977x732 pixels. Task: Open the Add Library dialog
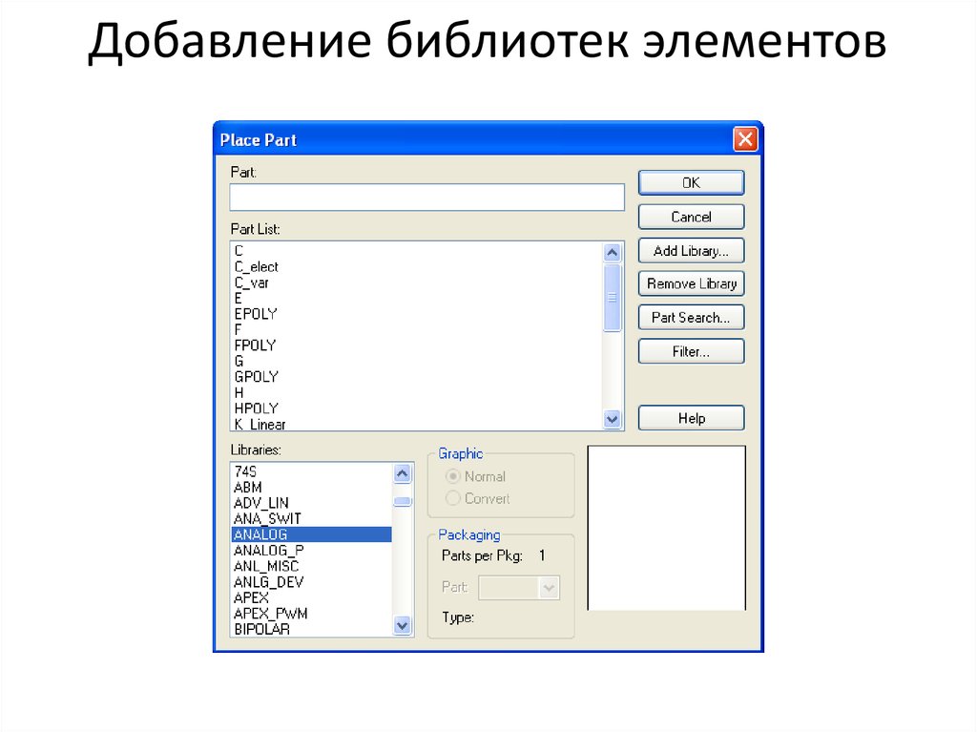click(x=691, y=250)
